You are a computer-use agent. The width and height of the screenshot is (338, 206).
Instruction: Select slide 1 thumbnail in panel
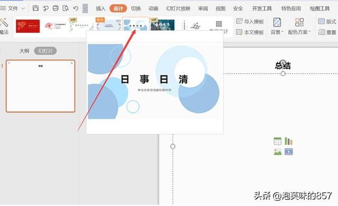point(41,86)
